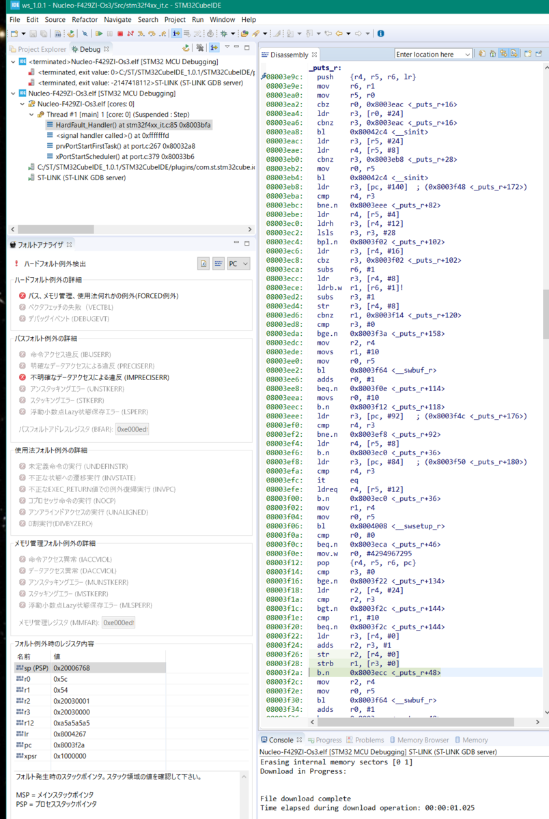Open the File menu
The image size is (549, 819).
pyautogui.click(x=14, y=20)
